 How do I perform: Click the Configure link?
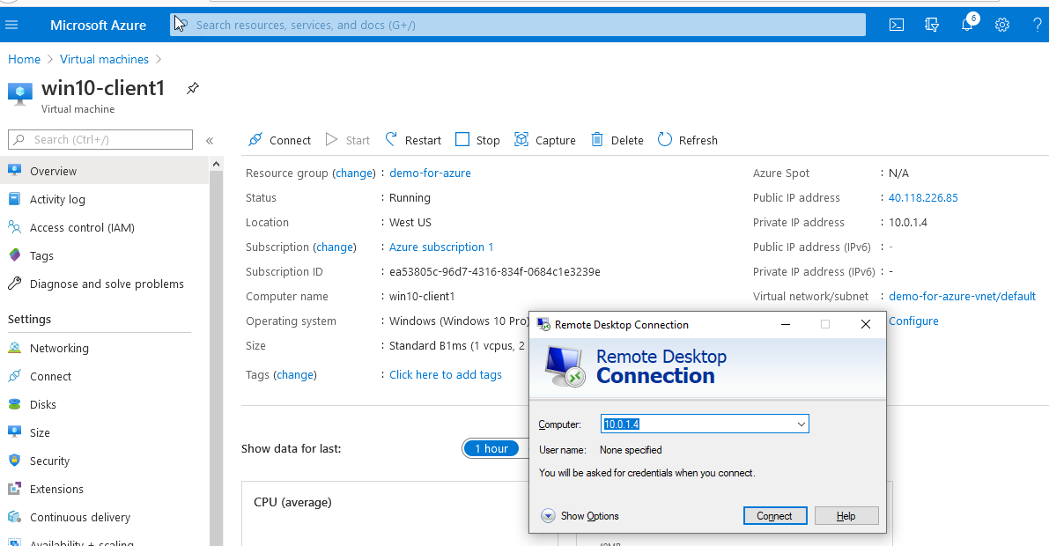[914, 321]
